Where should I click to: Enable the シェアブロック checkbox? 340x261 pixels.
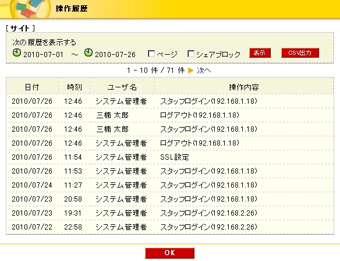coord(191,54)
